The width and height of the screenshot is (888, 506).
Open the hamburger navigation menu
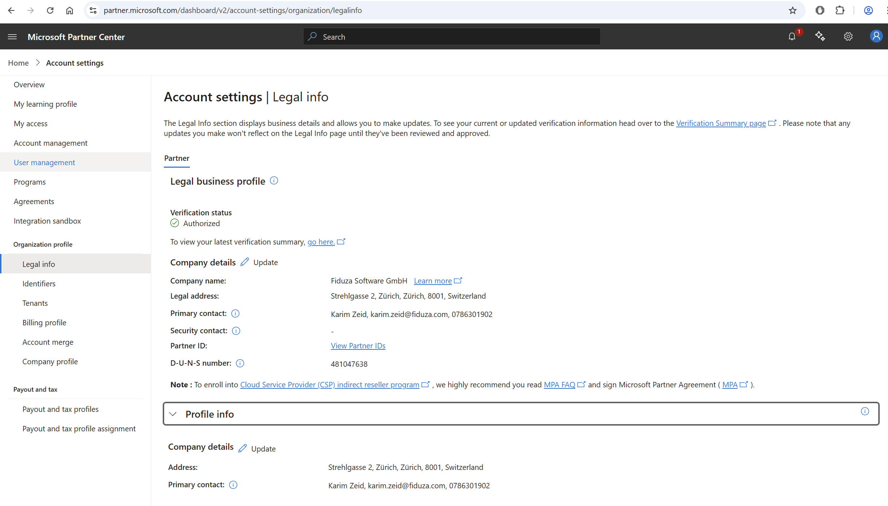pyautogui.click(x=12, y=37)
